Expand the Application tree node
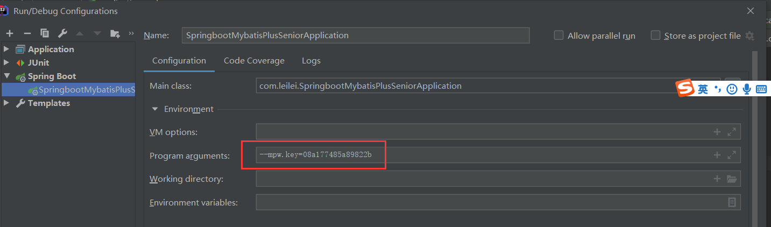Viewport: 771px width, 227px height. 6,49
